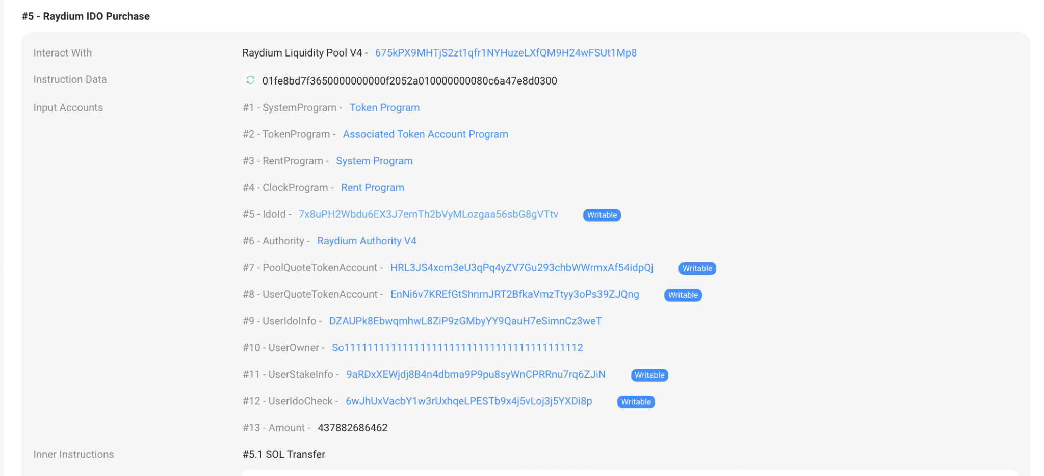1044x476 pixels.
Task: Open UserIdoCheck address 6wJhUxVa…
Action: point(468,401)
